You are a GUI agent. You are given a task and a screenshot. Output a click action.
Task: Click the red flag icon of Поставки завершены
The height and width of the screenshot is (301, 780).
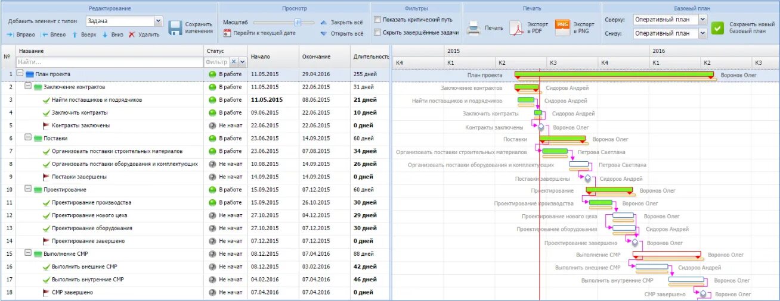(46, 177)
